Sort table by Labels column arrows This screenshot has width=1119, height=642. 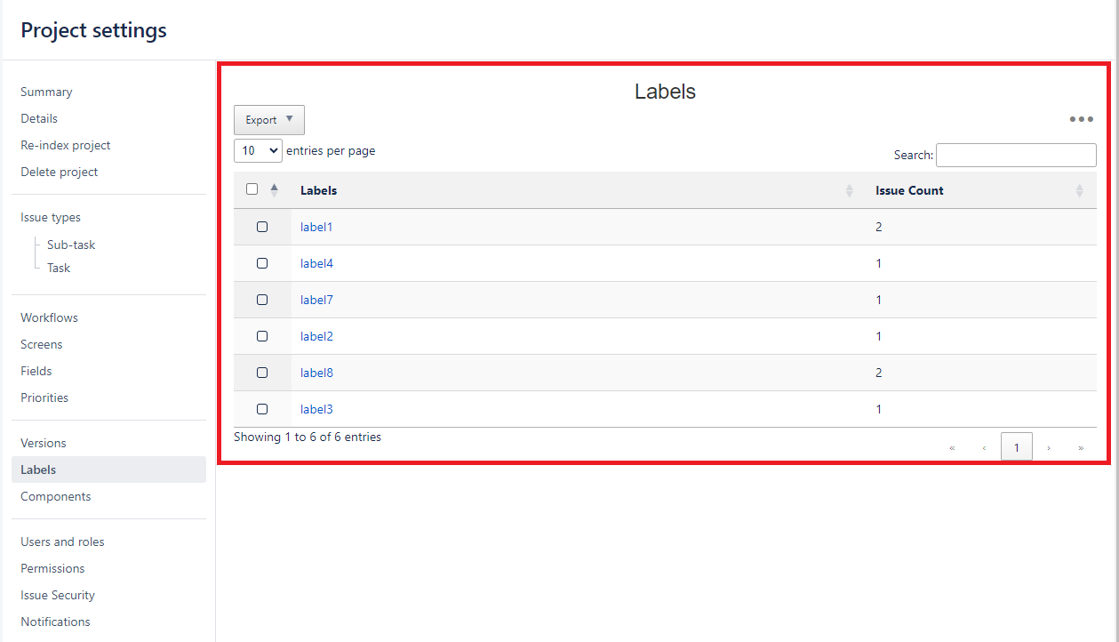(x=849, y=190)
